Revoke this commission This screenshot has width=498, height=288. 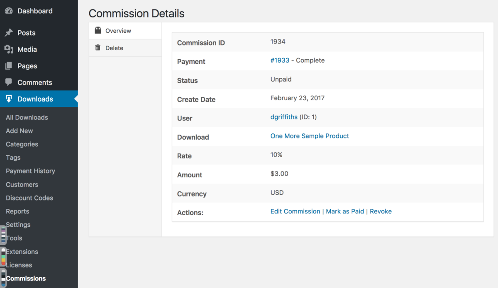click(381, 211)
